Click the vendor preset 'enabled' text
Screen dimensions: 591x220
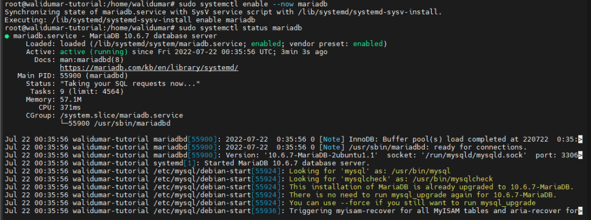(x=368, y=44)
